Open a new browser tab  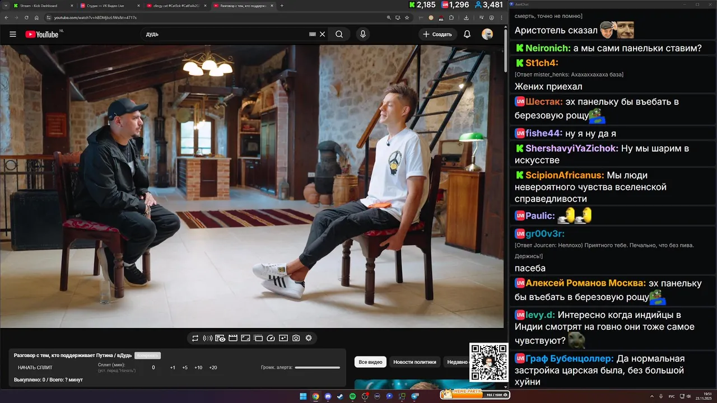coord(282,6)
